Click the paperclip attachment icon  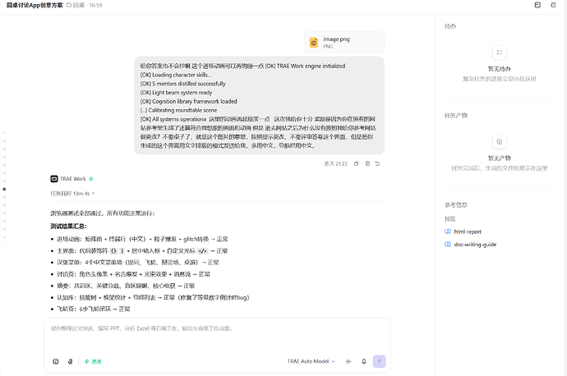click(70, 361)
